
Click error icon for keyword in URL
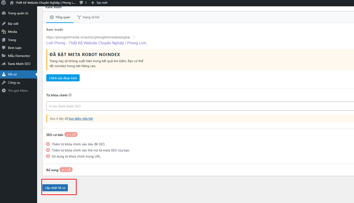tap(48, 156)
